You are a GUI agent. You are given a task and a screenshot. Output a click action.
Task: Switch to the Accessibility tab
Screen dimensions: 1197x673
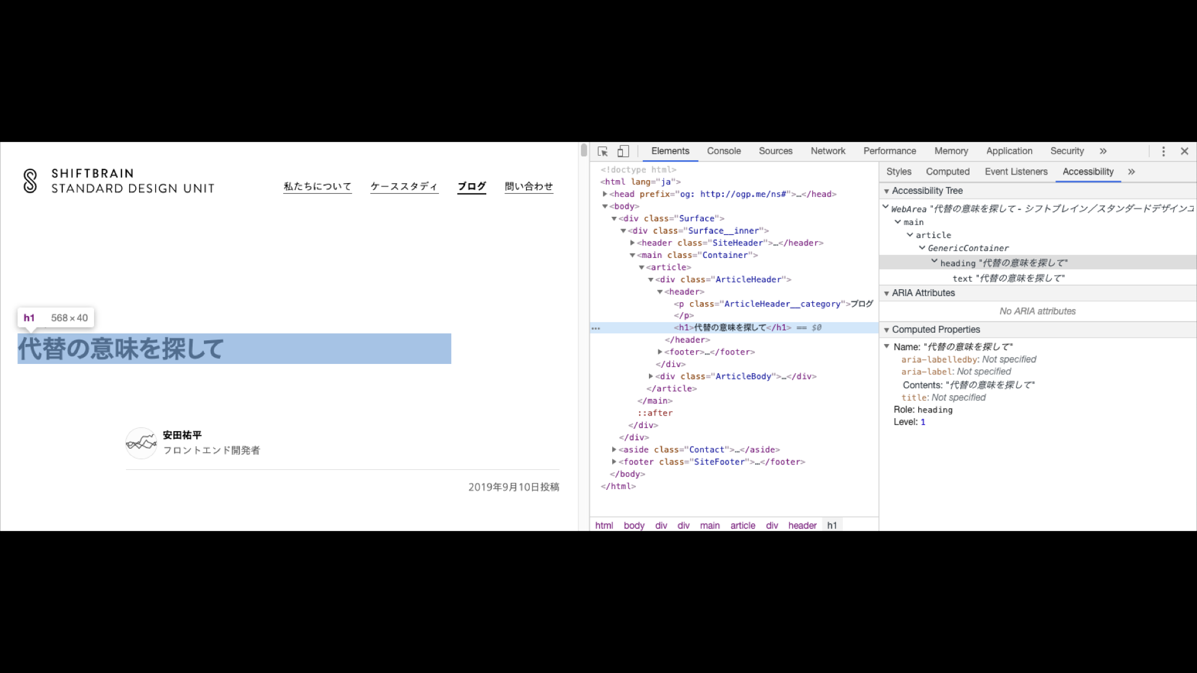click(x=1088, y=171)
